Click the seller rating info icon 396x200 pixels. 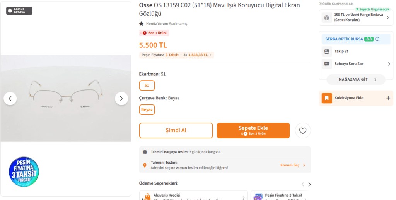coord(377,39)
